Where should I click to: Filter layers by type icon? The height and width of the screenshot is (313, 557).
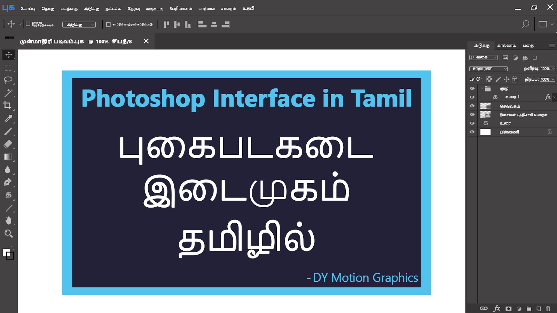tap(525, 58)
